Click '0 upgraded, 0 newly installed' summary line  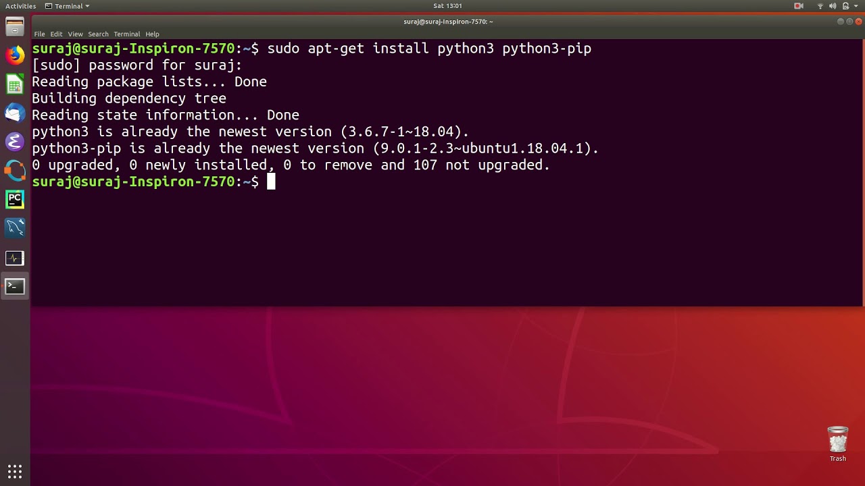(291, 165)
